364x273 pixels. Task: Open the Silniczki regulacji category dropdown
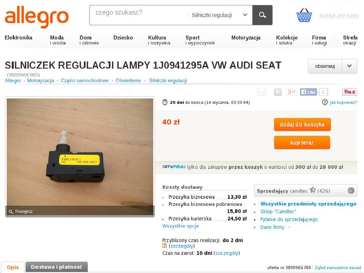click(219, 15)
